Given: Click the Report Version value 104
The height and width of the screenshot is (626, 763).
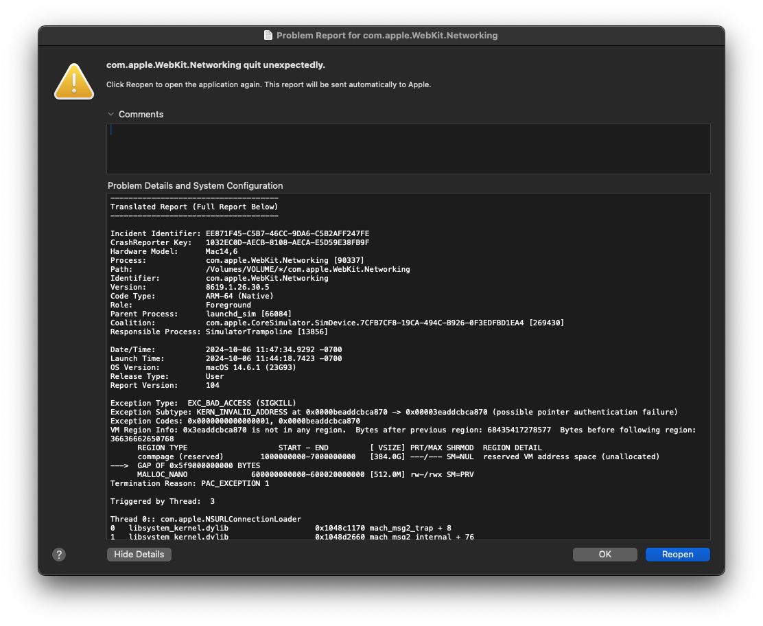Looking at the screenshot, I should click(x=213, y=386).
